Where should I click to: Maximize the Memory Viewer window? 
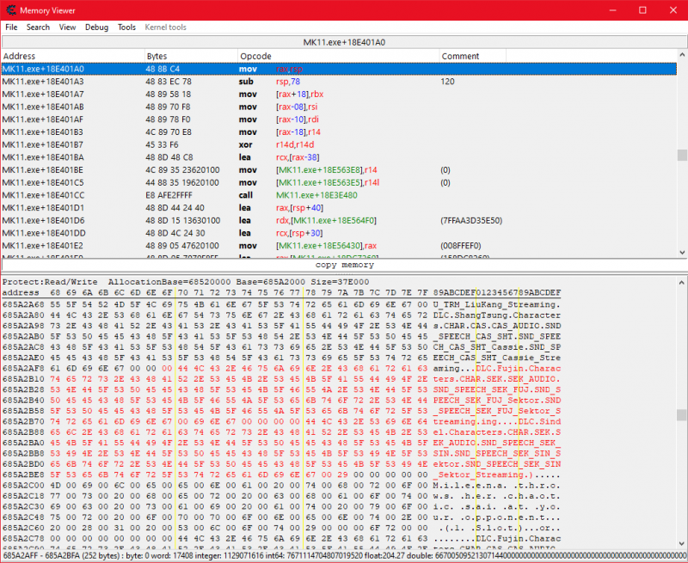(642, 10)
